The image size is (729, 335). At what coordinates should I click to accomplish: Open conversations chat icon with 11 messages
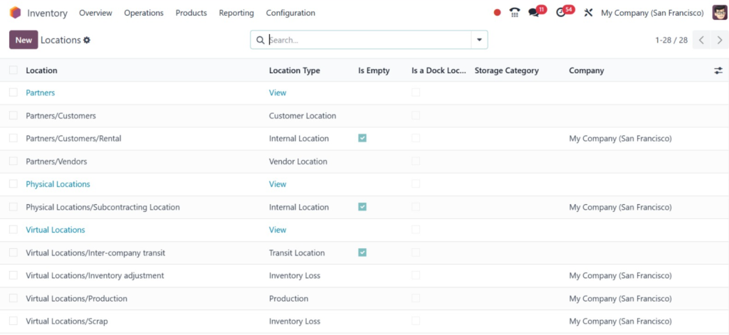tap(533, 13)
